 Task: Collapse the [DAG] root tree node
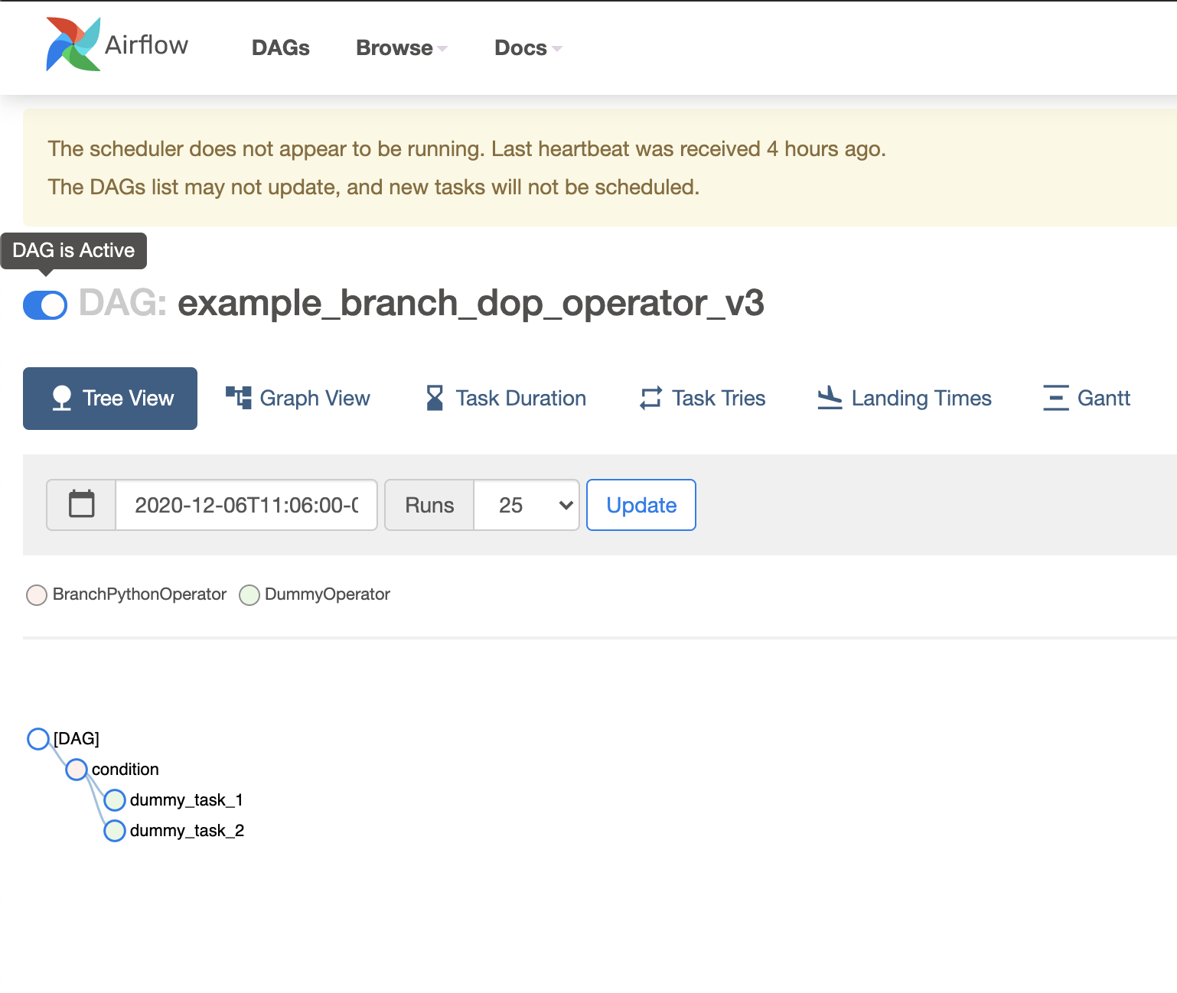tap(38, 739)
